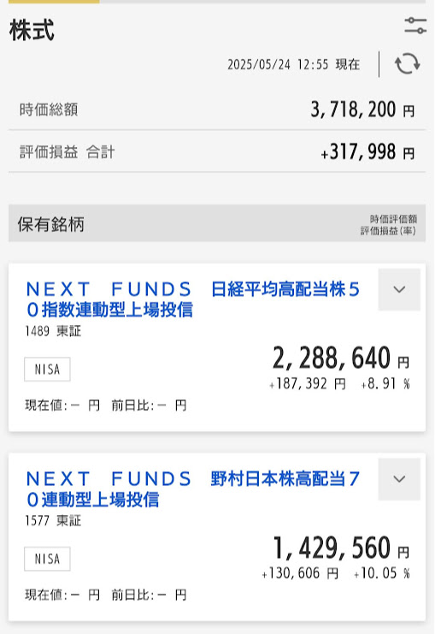Select the highlighted yellow tab at top
Screen dimensions: 435x634
coord(54,2)
